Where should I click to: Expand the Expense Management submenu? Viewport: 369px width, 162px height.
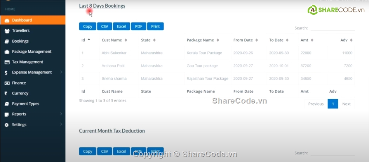(61, 72)
